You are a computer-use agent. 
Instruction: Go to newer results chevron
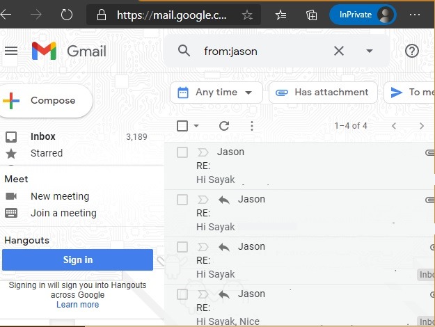coord(394,126)
